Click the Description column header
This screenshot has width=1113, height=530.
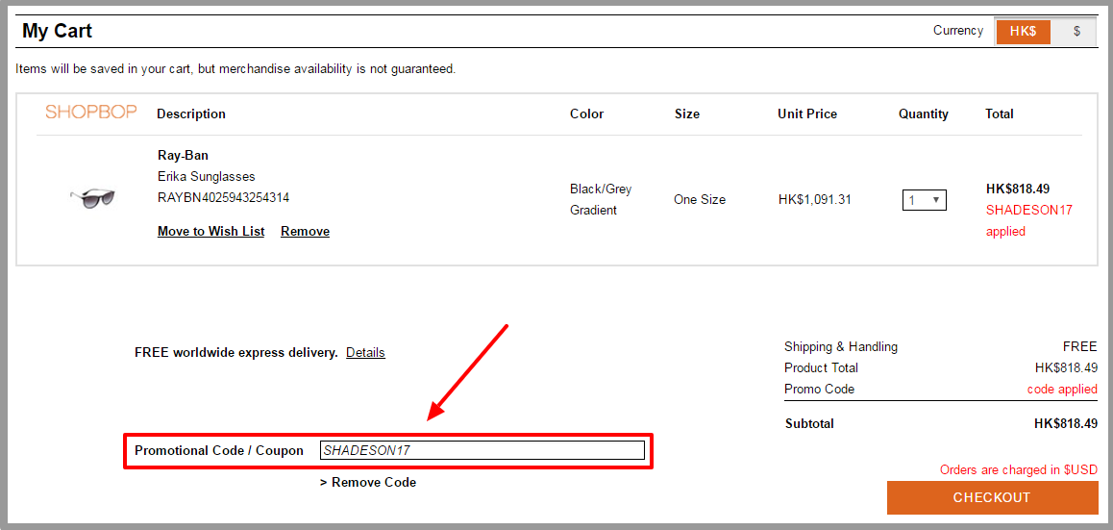[191, 114]
